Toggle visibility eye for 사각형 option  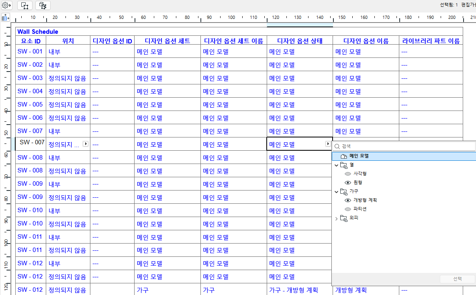point(348,174)
